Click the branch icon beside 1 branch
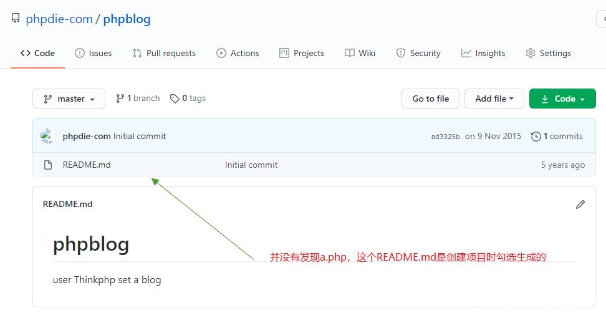Image resolution: width=606 pixels, height=318 pixels. 120,98
